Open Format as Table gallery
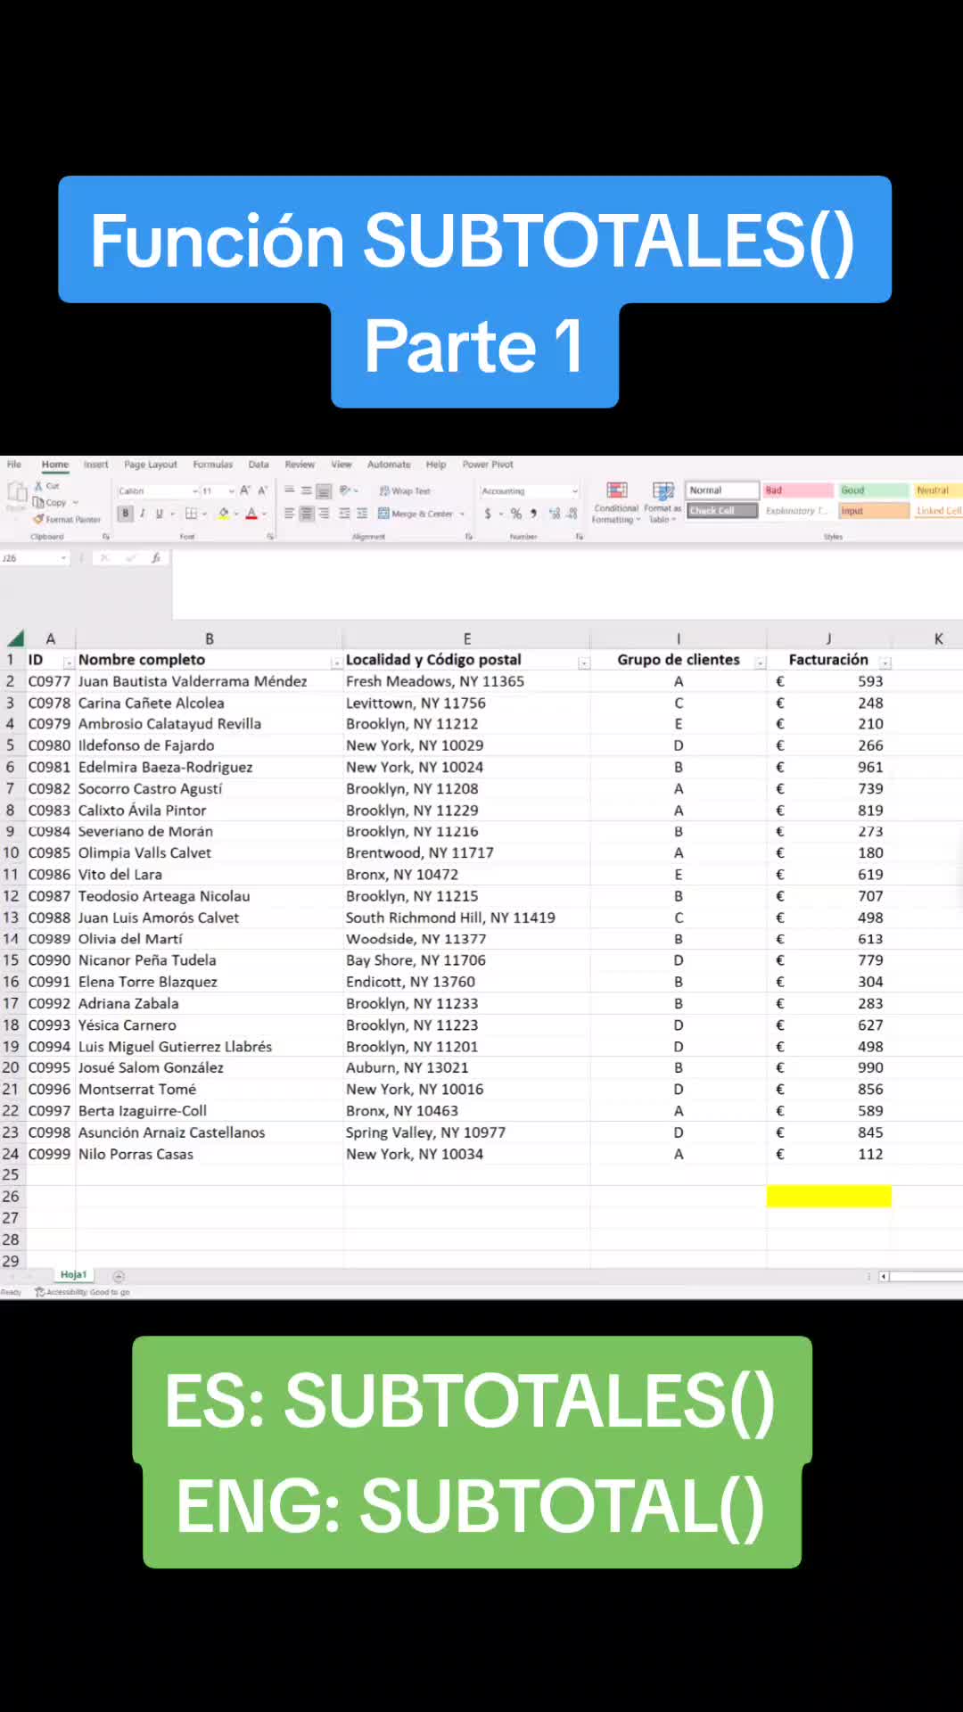 point(663,503)
